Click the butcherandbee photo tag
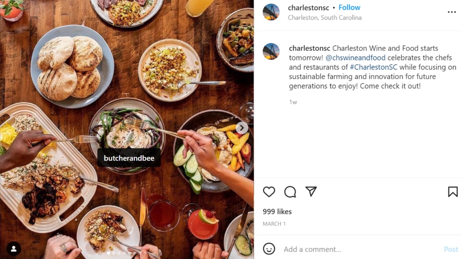Image resolution: width=462 pixels, height=259 pixels. [x=129, y=158]
